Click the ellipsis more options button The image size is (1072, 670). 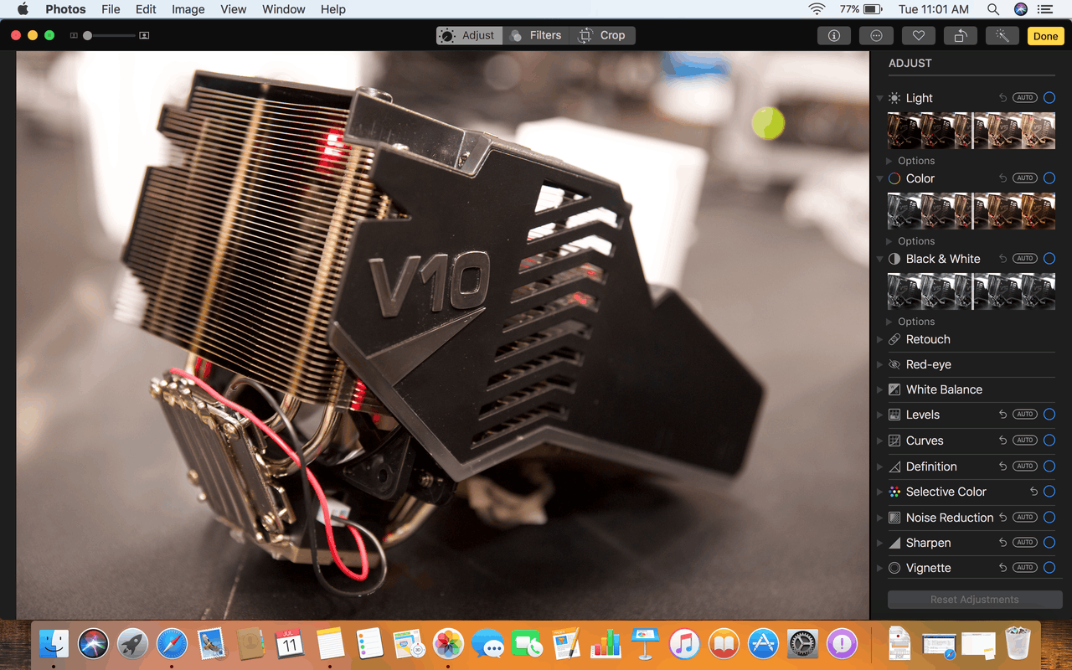pyautogui.click(x=876, y=35)
